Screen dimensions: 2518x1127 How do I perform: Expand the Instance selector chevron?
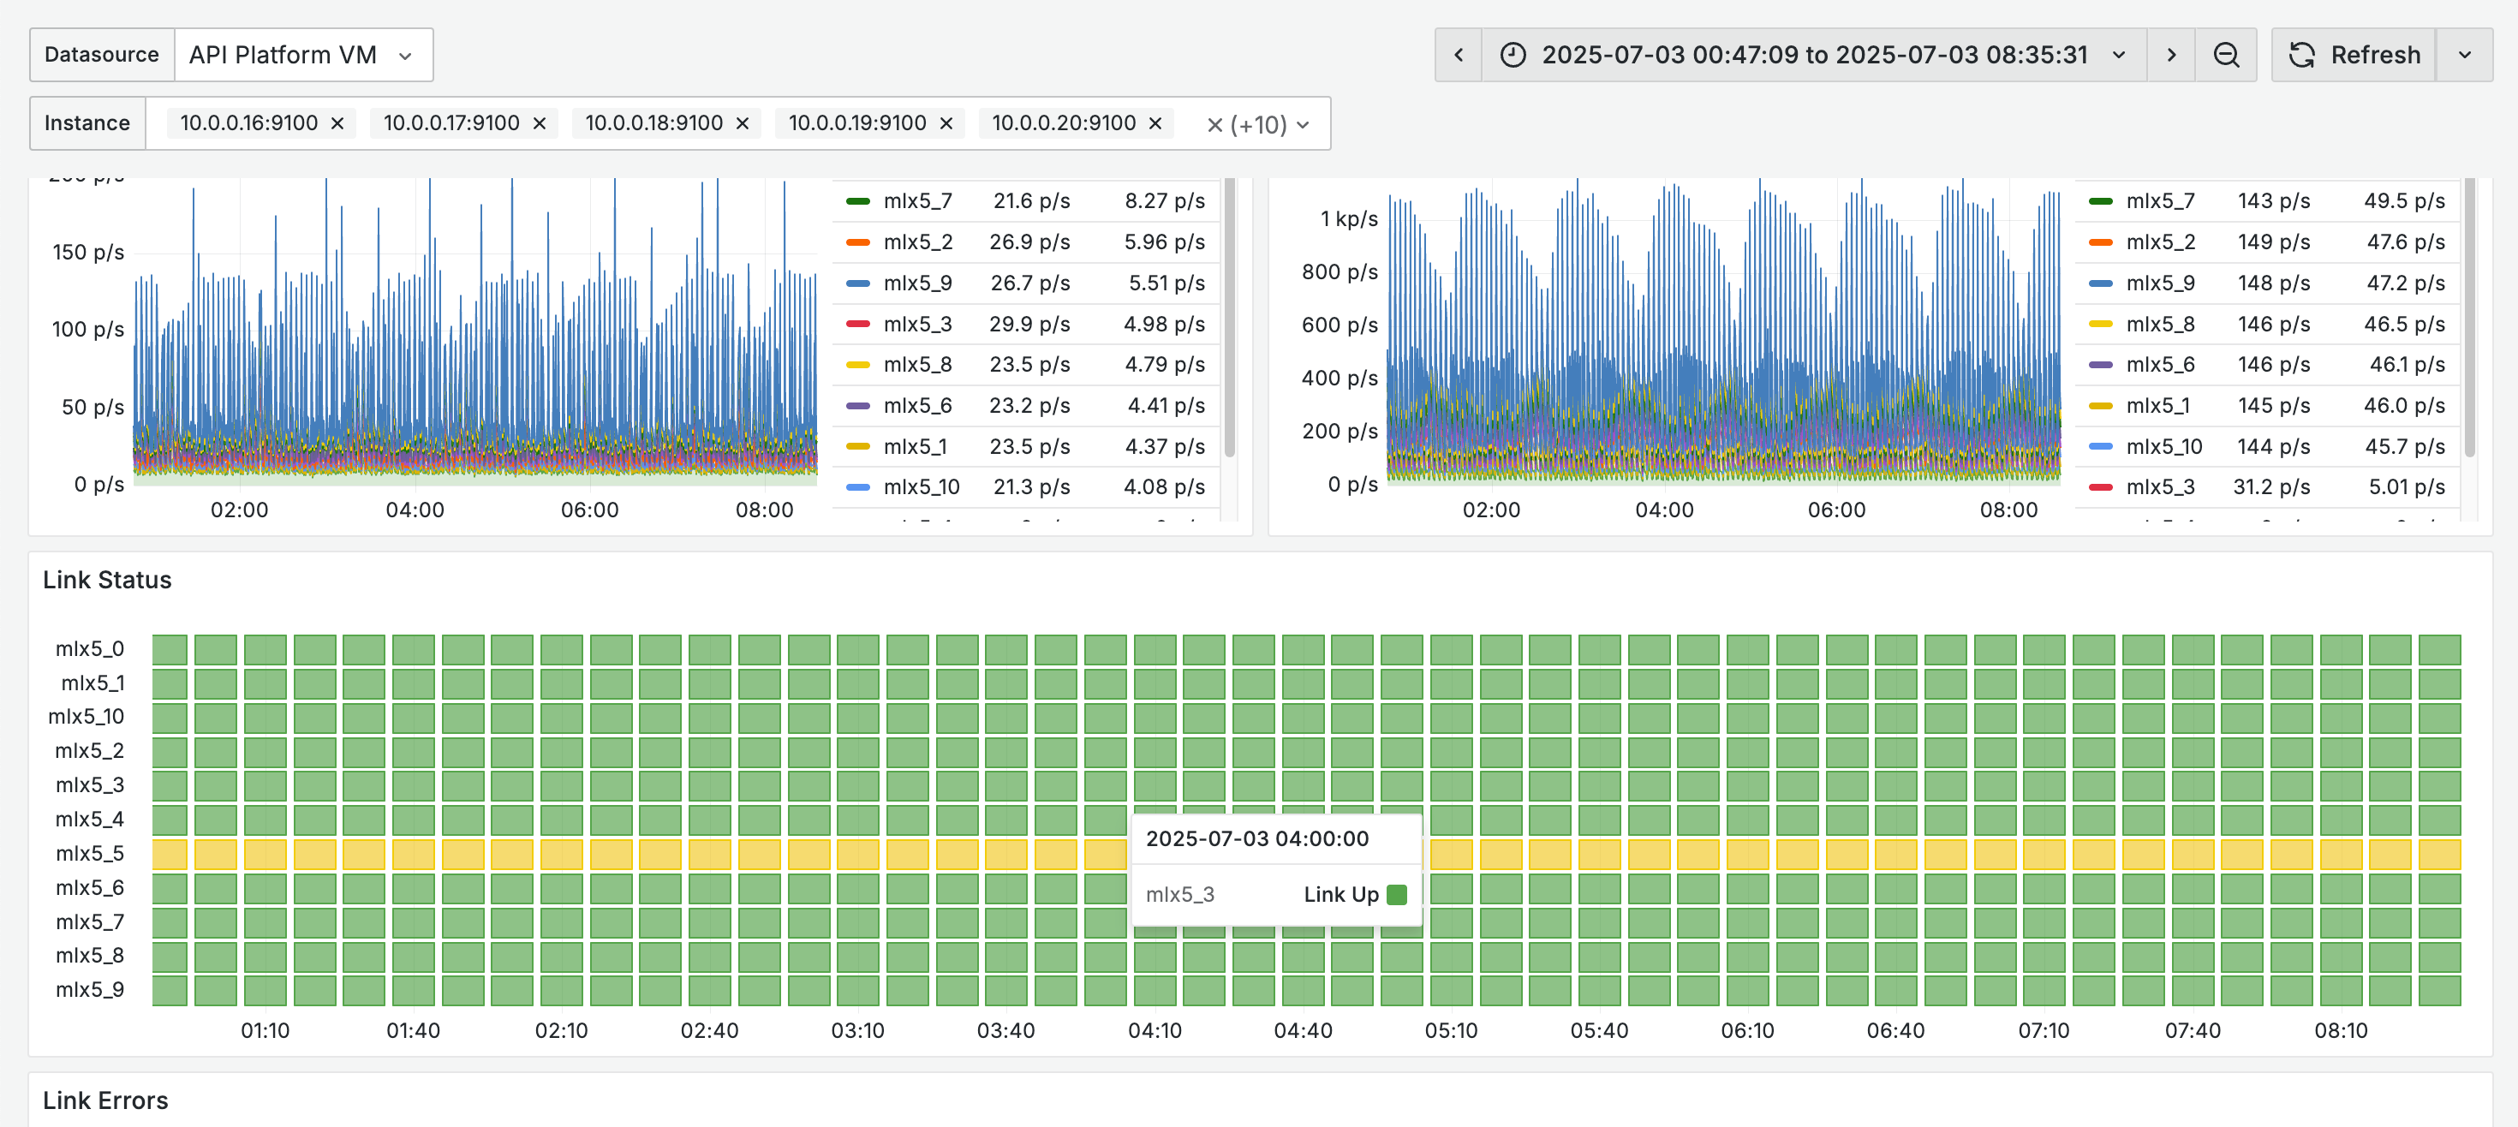pos(1303,125)
